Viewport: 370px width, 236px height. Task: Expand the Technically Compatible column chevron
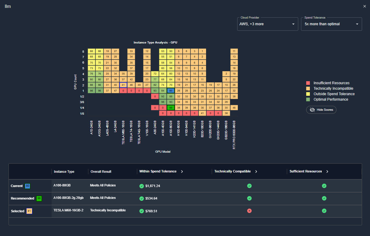pyautogui.click(x=256, y=172)
